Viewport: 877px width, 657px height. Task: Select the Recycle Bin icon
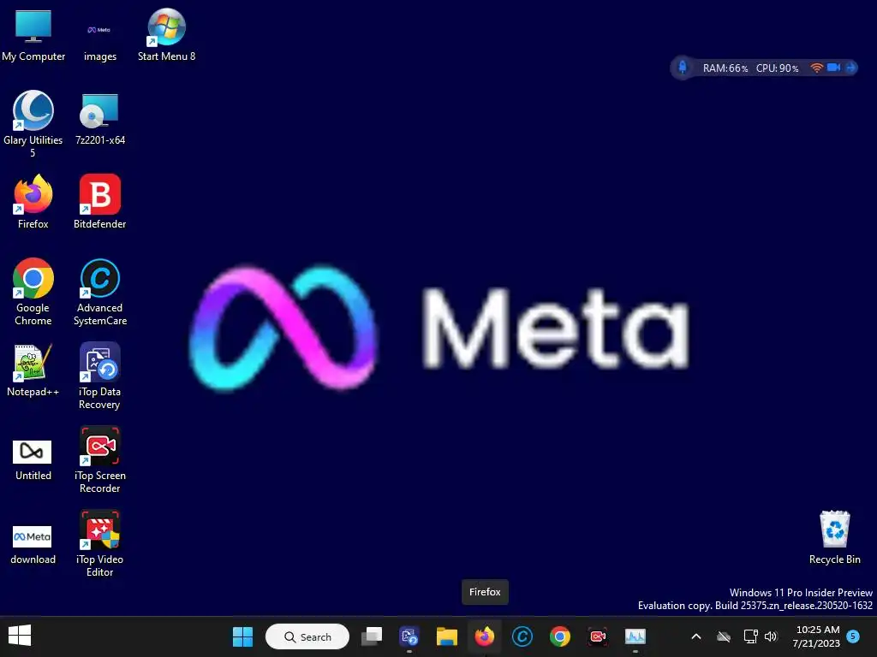[834, 537]
